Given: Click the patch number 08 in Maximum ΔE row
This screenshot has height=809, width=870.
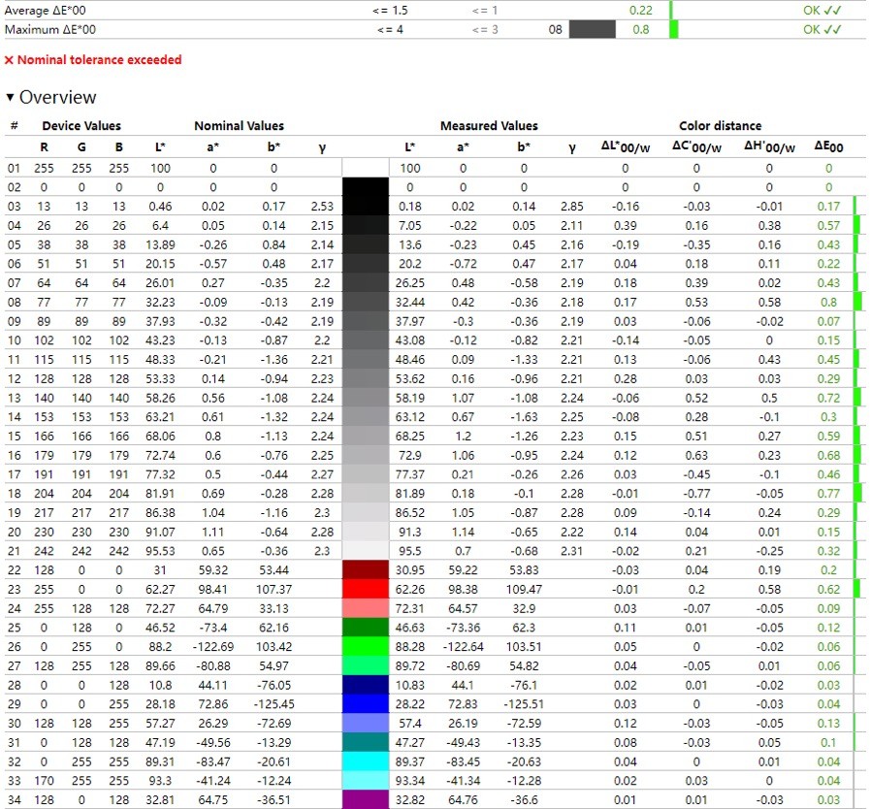Looking at the screenshot, I should tap(556, 29).
